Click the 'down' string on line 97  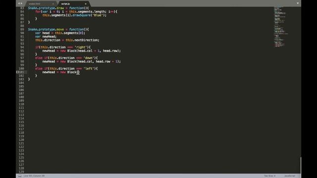[89, 58]
